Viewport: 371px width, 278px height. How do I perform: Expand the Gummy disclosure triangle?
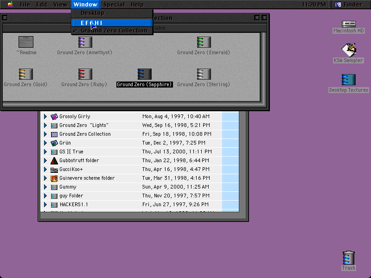pos(45,187)
